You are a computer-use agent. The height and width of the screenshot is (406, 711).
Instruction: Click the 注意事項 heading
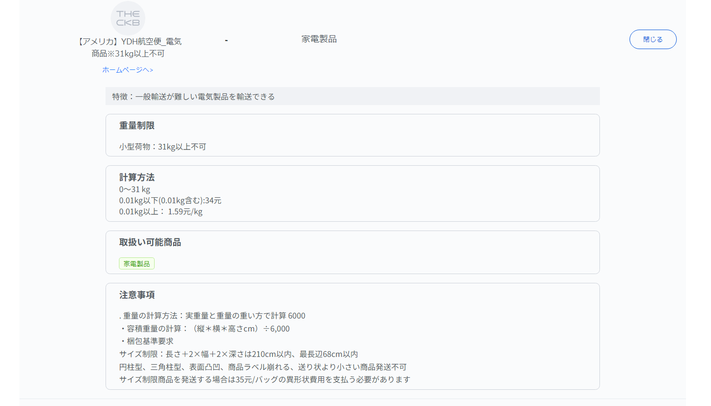pos(137,295)
